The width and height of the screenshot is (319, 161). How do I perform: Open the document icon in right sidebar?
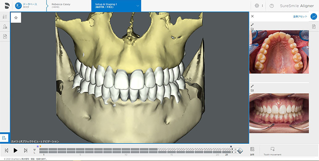tap(314, 26)
